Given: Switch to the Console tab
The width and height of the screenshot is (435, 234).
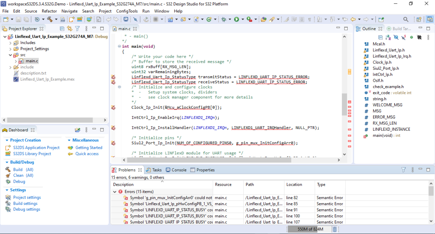Looking at the screenshot, I should [176, 170].
